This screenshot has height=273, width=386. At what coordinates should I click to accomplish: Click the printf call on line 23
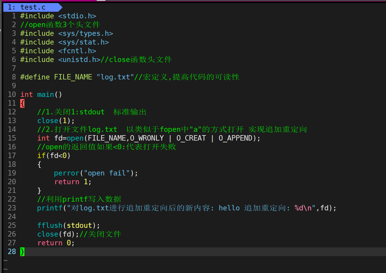(x=50, y=208)
